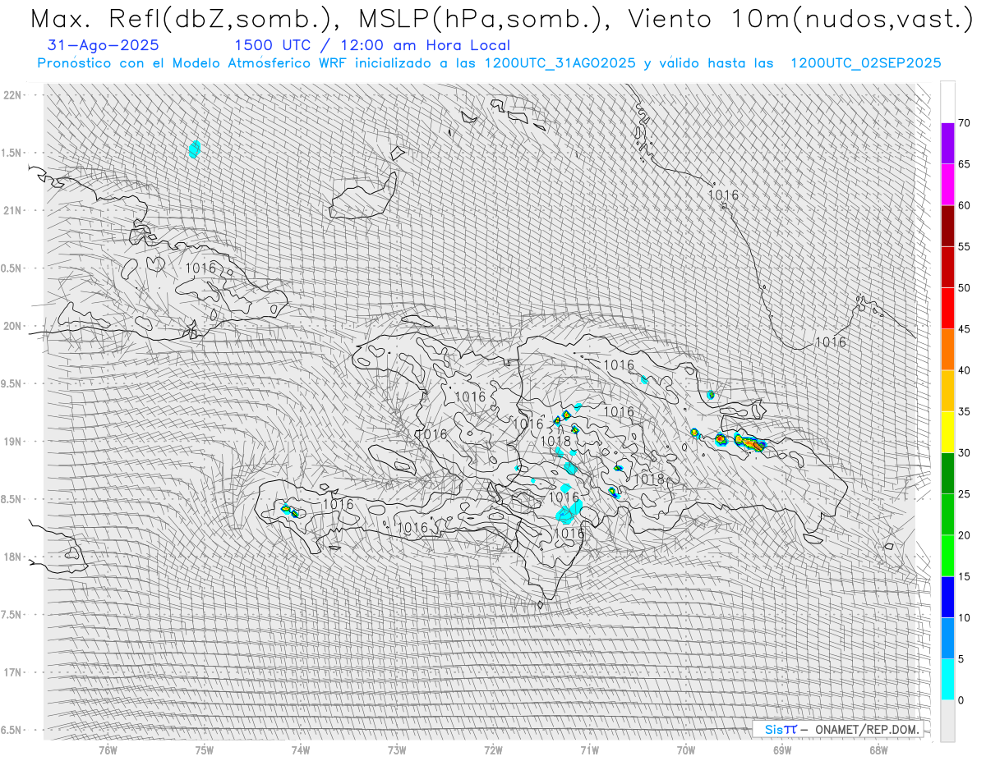Click the '68W' longitude label
This screenshot has width=986, height=761.
coord(878,750)
